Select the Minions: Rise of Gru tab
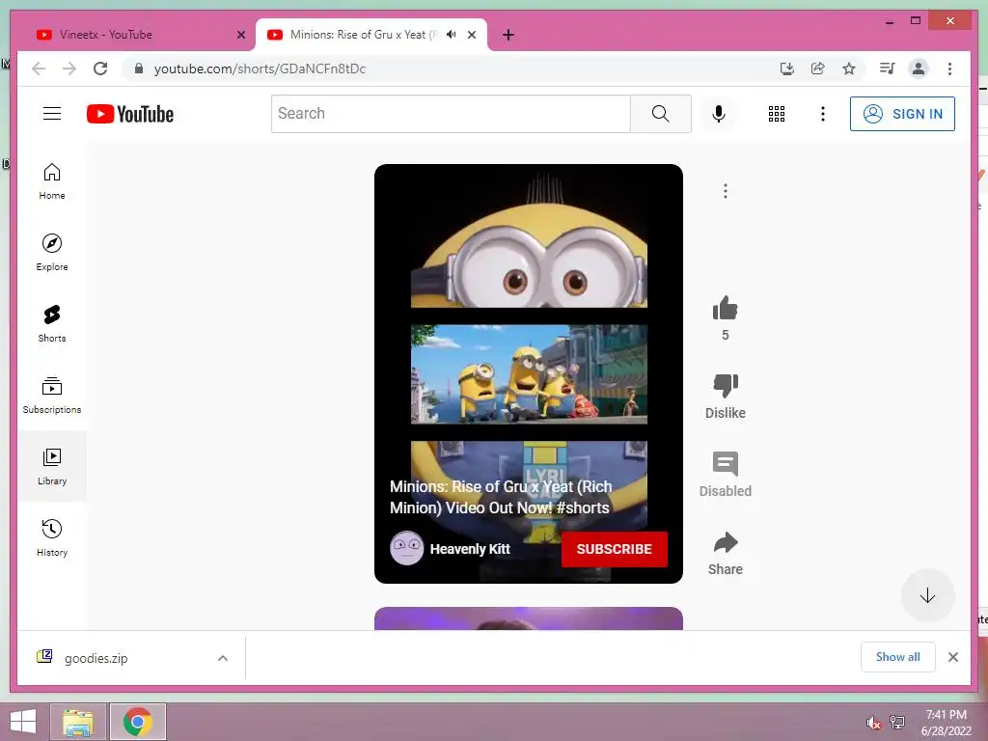The image size is (988, 741). point(371,35)
